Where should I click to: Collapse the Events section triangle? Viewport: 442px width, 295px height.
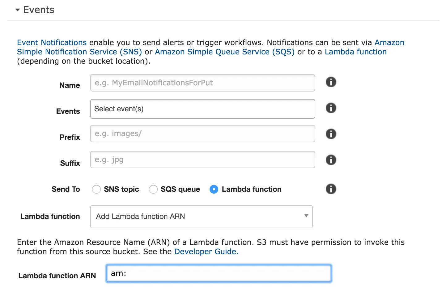coord(18,10)
